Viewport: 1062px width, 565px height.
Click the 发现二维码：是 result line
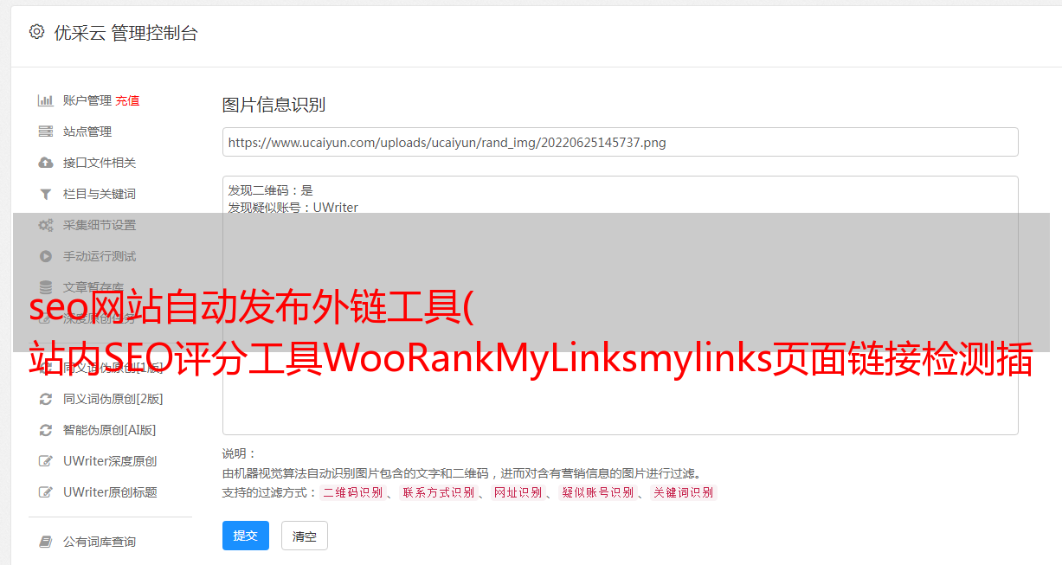(271, 190)
